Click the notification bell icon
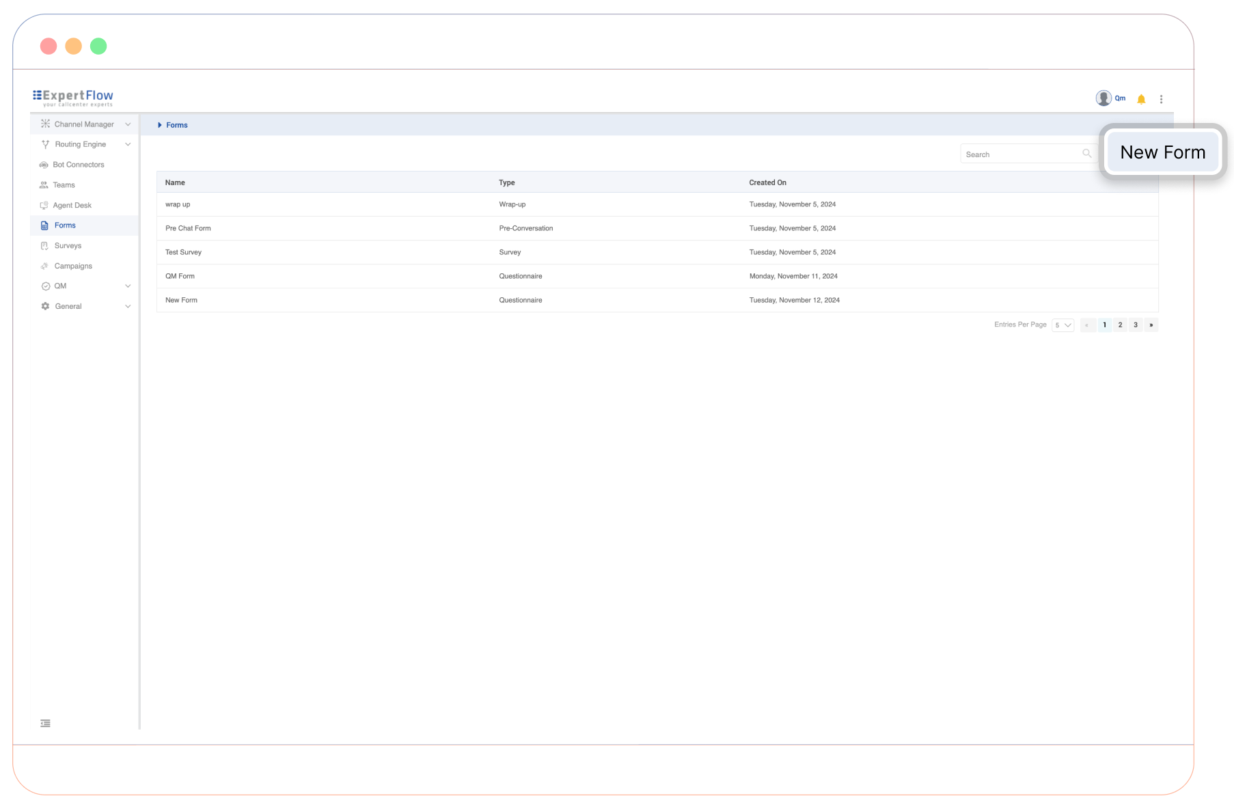 pos(1141,99)
